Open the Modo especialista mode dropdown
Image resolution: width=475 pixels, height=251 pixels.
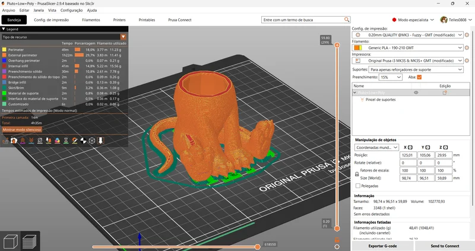point(413,20)
